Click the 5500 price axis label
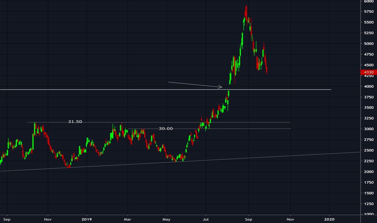 (369, 22)
